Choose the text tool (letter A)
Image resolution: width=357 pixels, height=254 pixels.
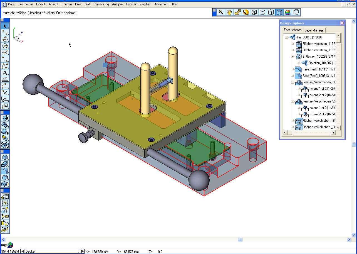[5, 73]
